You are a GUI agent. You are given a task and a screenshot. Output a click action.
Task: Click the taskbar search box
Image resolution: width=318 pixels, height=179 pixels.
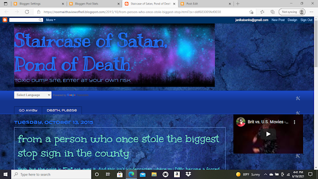coord(51,175)
